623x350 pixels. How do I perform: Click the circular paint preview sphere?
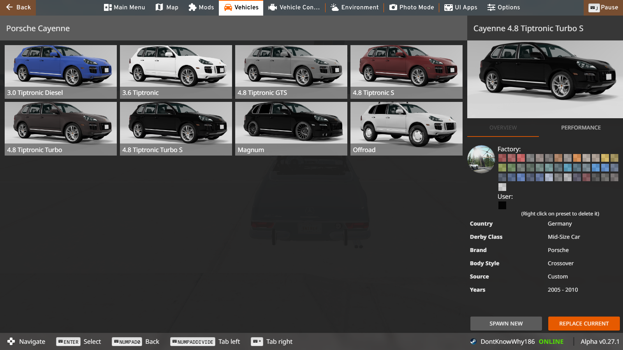coord(481,159)
